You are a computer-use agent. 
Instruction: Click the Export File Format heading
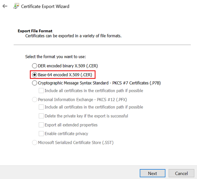click(35, 31)
